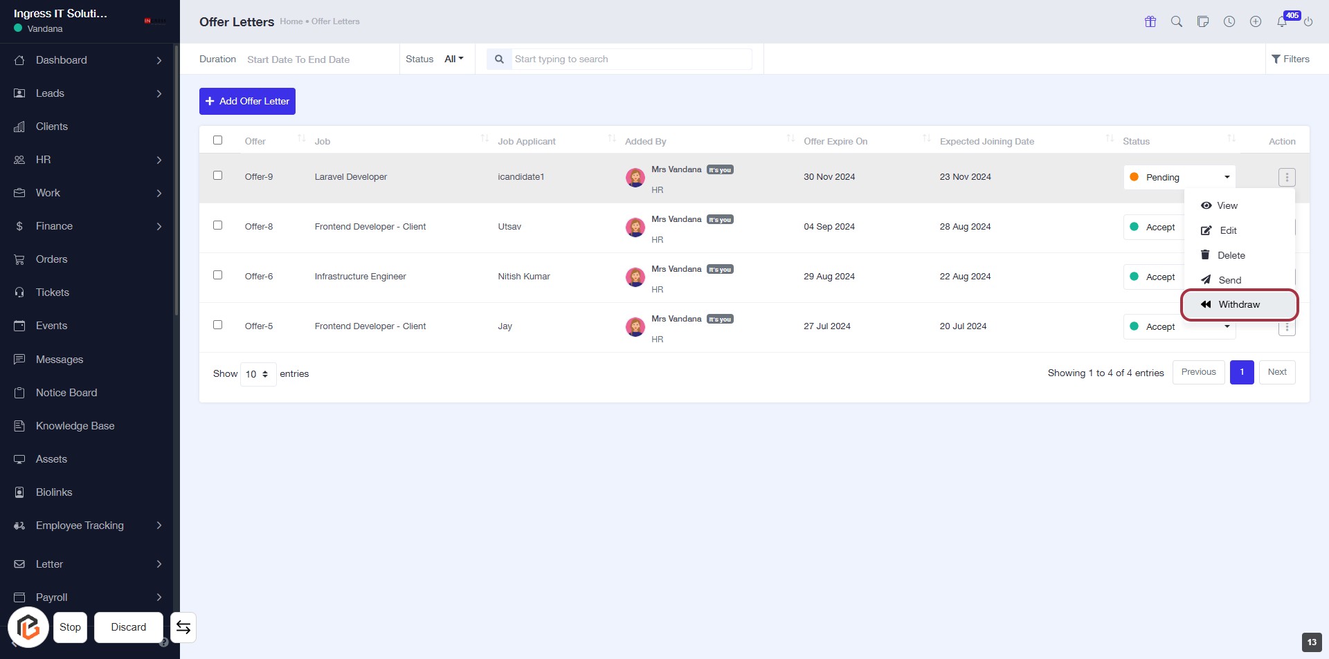This screenshot has width=1329, height=659.
Task: Click the search input field
Action: point(631,59)
